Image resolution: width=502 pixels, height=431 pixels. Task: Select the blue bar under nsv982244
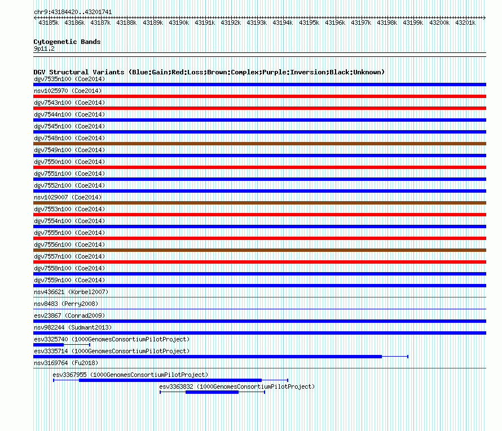click(x=259, y=333)
